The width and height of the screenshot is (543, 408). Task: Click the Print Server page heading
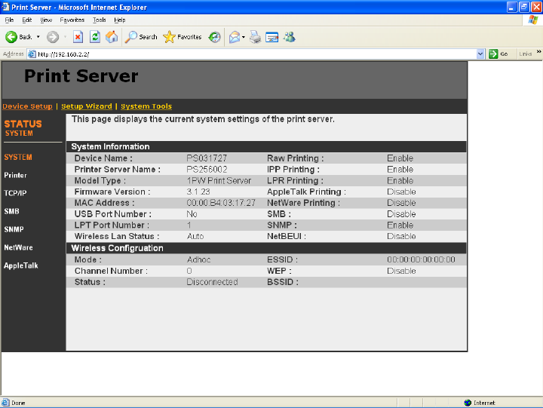pyautogui.click(x=81, y=76)
